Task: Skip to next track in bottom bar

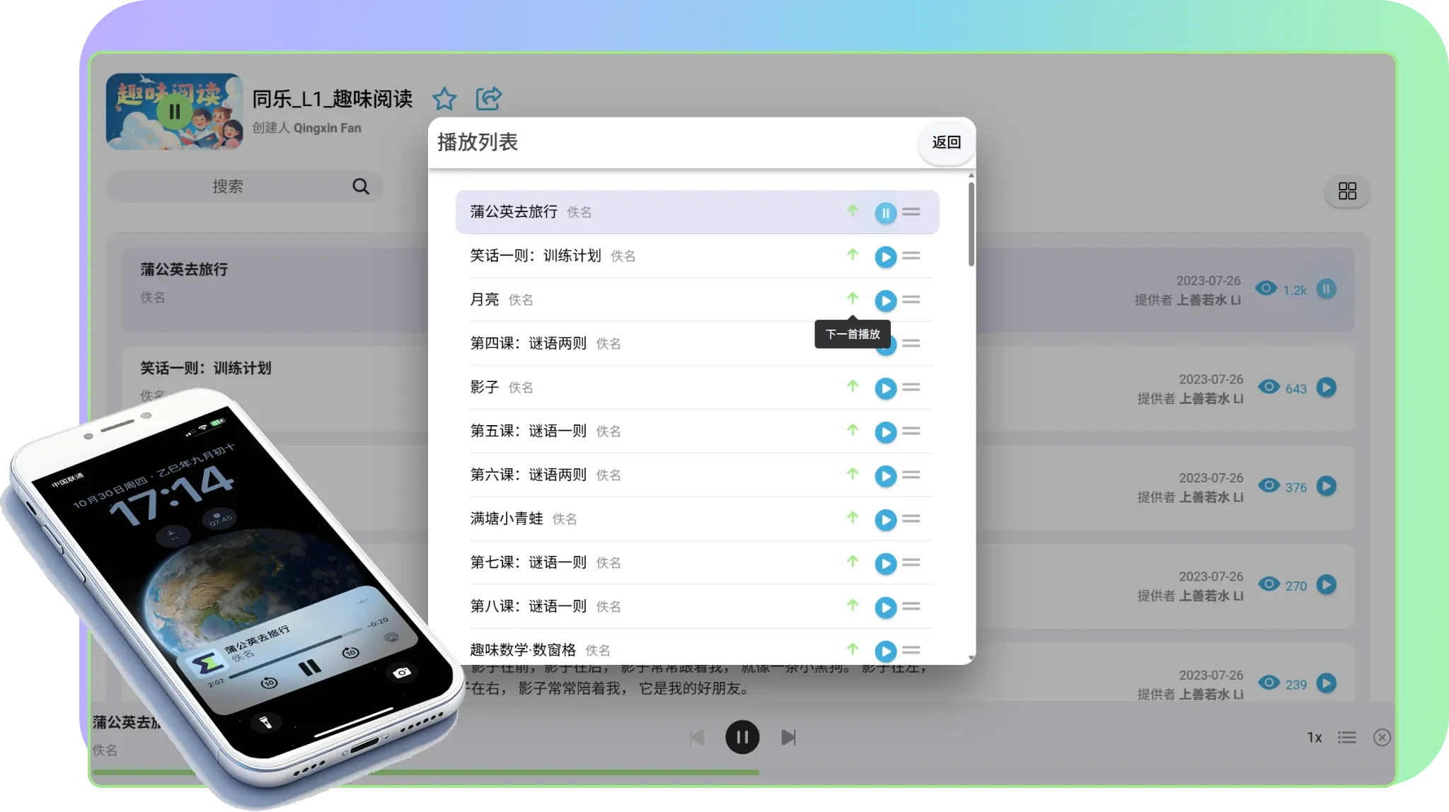Action: pos(788,738)
